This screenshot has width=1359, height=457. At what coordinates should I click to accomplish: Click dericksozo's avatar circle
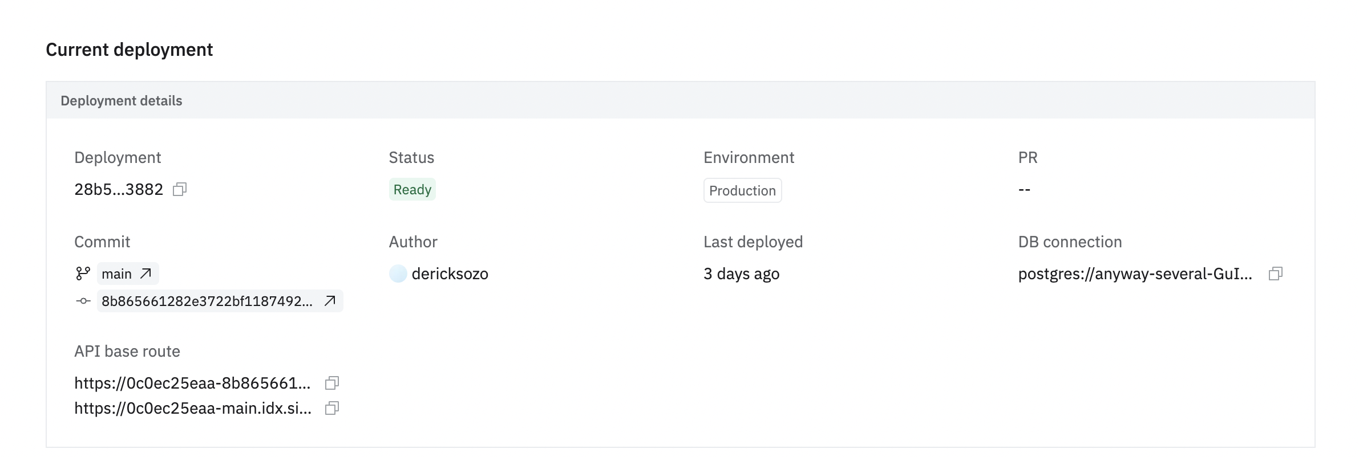pyautogui.click(x=398, y=274)
